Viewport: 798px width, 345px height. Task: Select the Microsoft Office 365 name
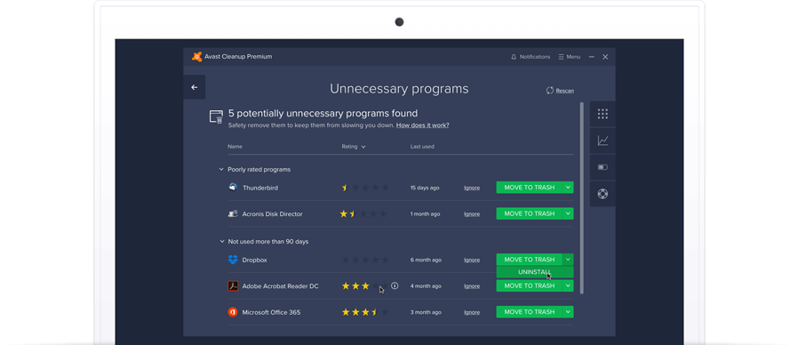271,312
